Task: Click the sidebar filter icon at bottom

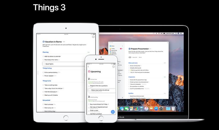Action: pos(123,97)
